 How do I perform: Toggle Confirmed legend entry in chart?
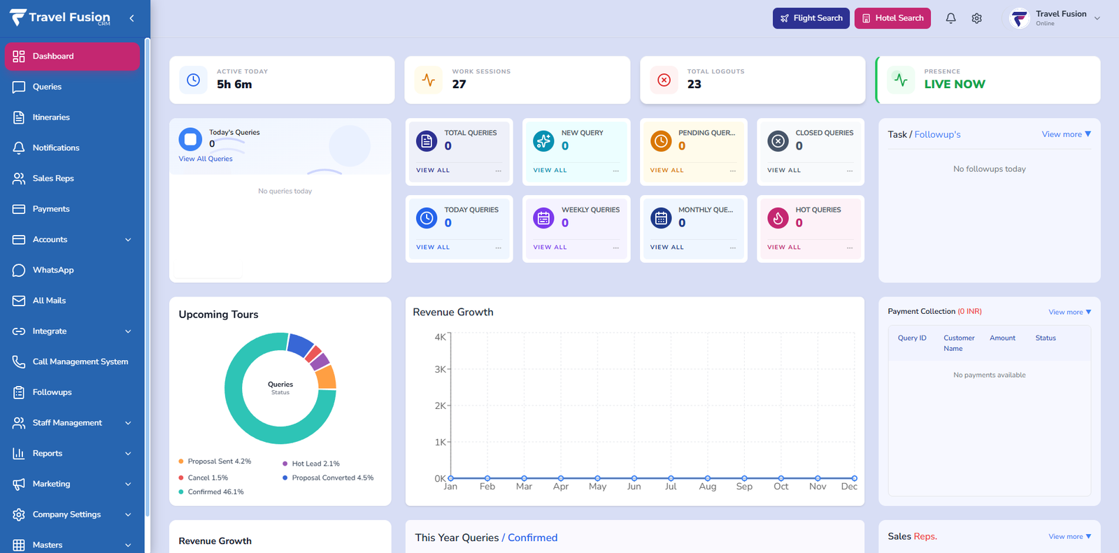215,492
